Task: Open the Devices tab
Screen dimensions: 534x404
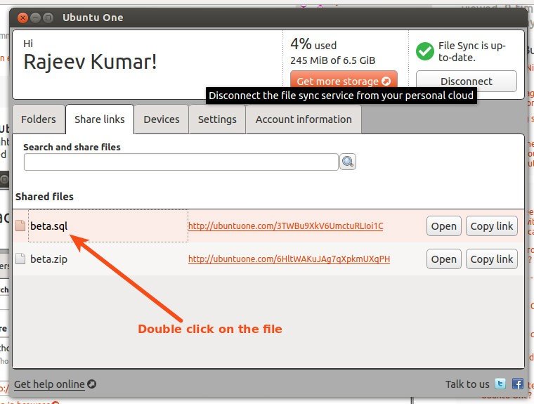Action: coord(162,119)
